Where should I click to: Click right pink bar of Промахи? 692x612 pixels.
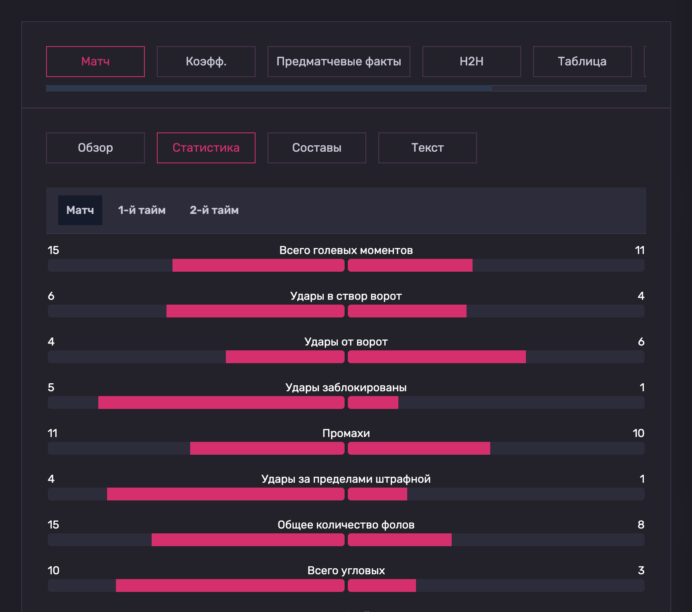point(419,448)
